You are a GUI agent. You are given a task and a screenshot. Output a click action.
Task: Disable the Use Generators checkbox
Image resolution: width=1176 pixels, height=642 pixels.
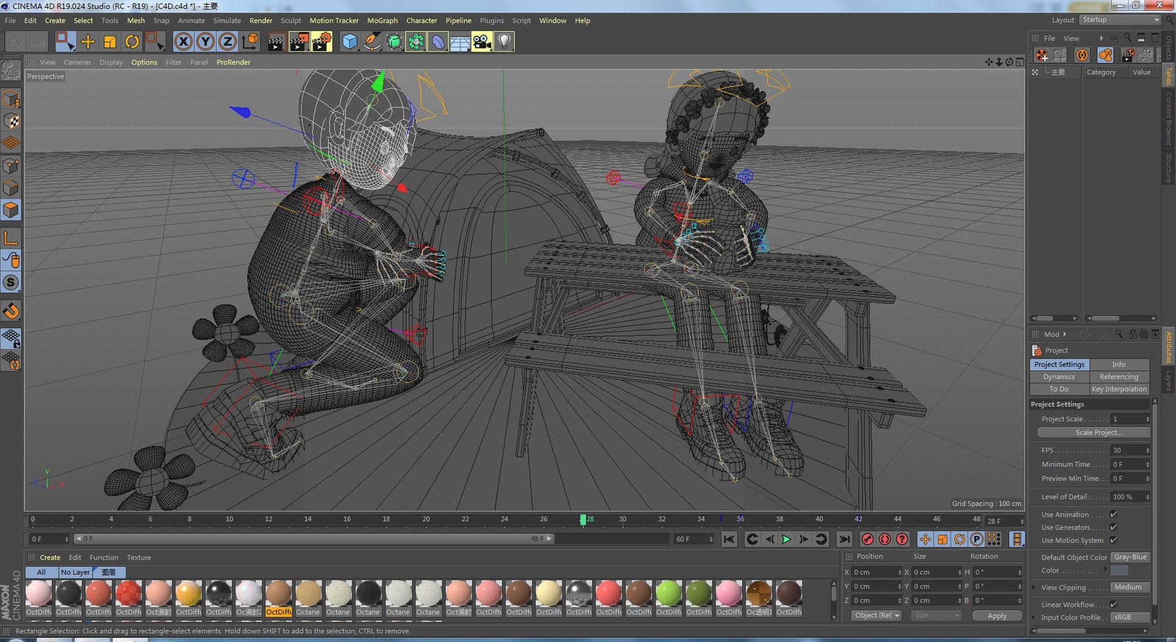(x=1114, y=527)
